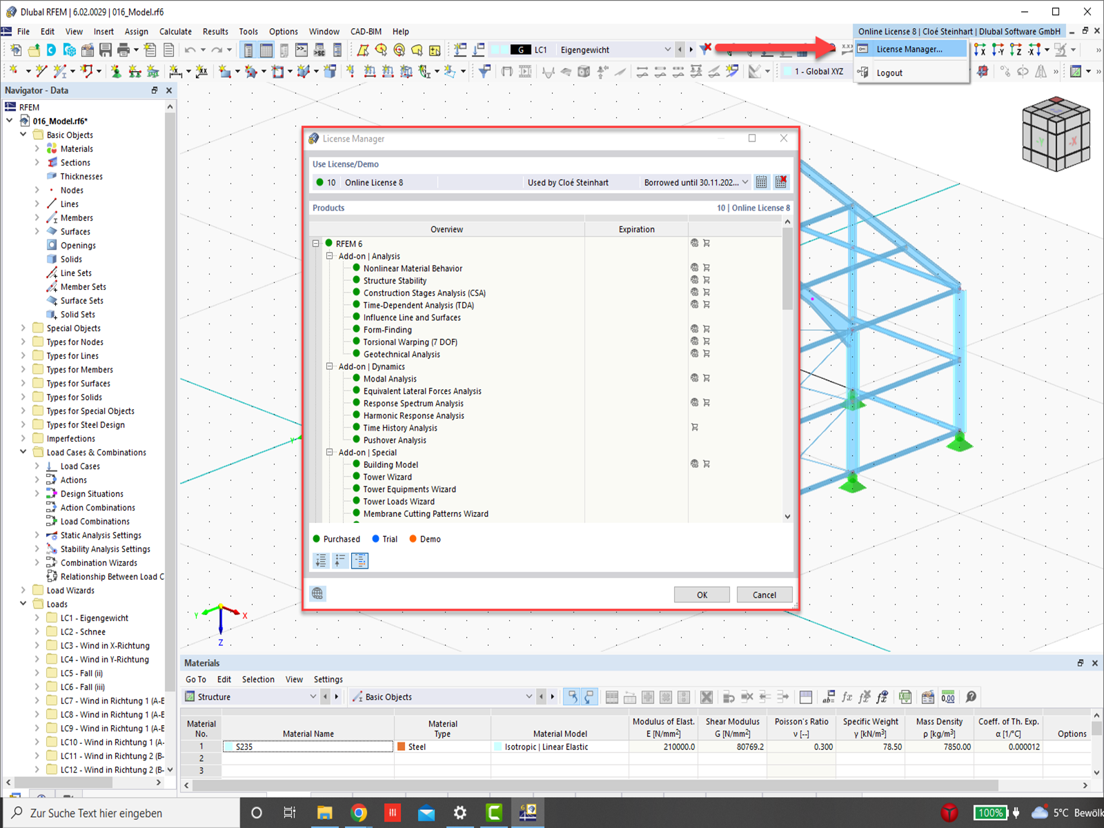1104x828 pixels.
Task: Open Windows Settings gear in taskbar
Action: (460, 813)
